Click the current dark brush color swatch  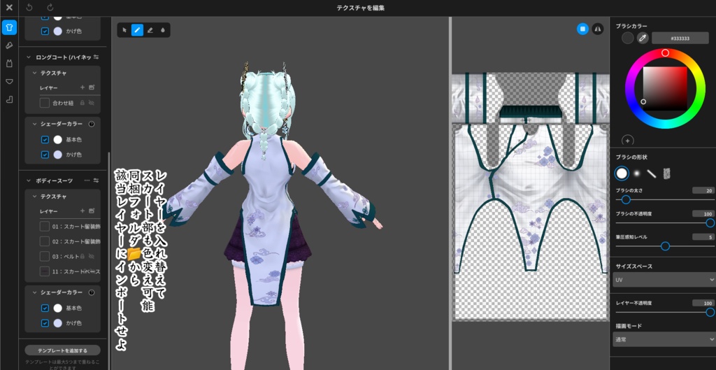(628, 38)
